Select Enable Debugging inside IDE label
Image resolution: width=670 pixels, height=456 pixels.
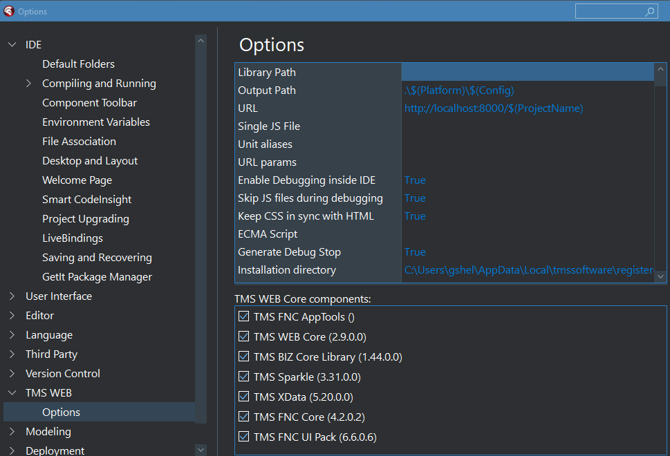(x=306, y=180)
